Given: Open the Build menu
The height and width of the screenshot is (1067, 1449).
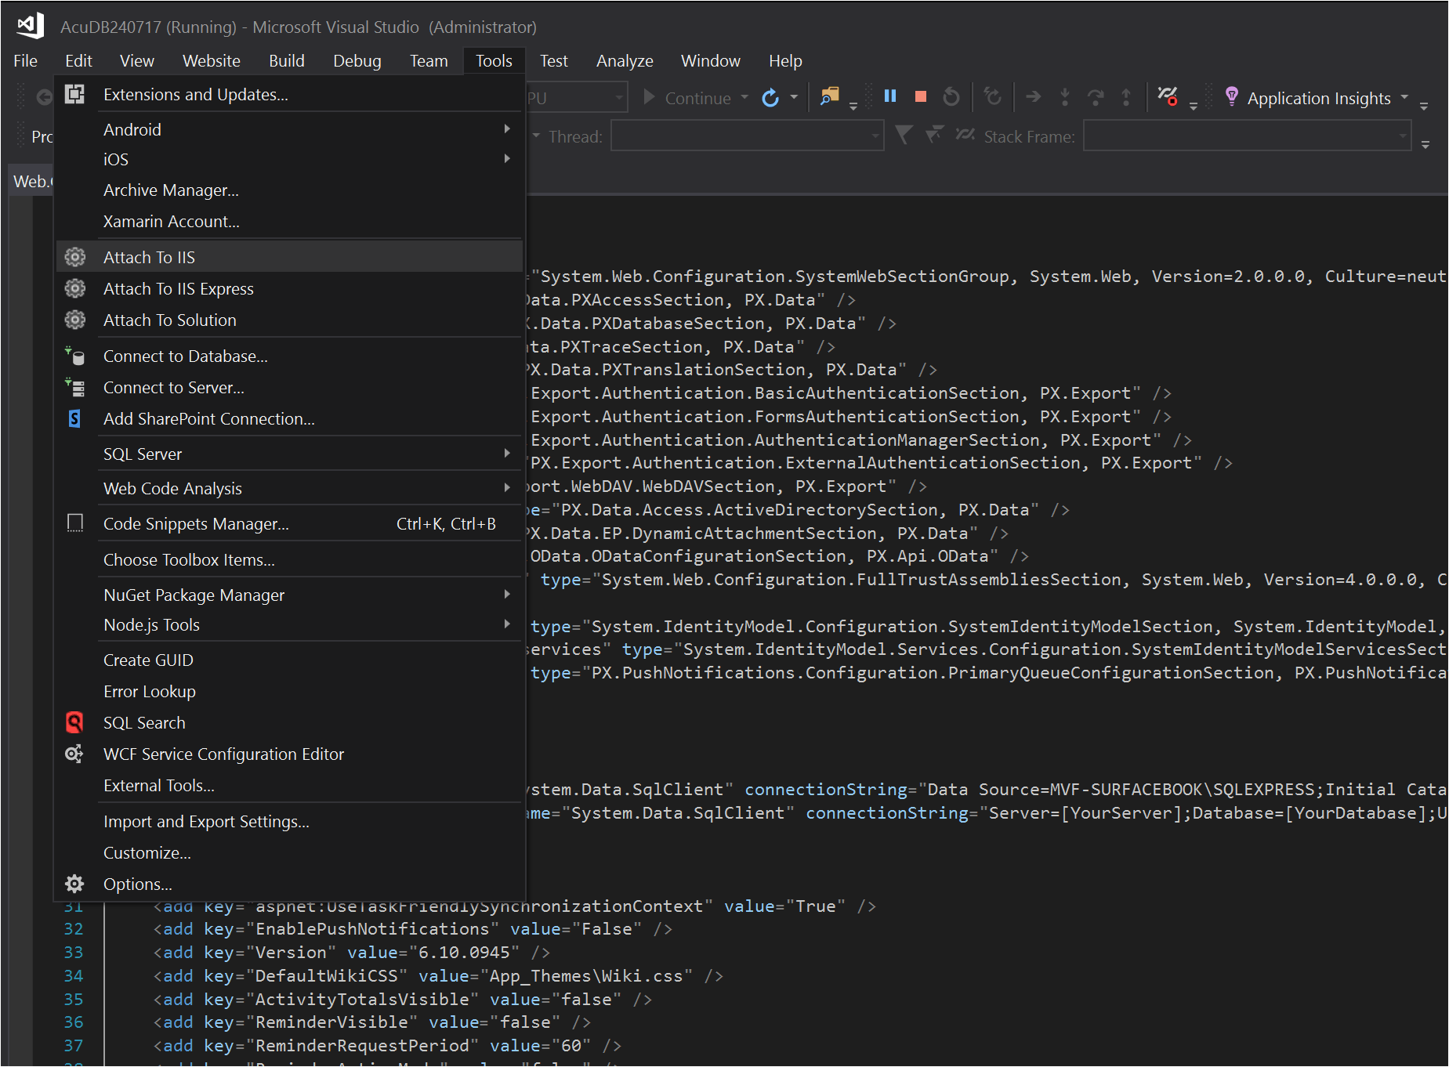Looking at the screenshot, I should (x=287, y=60).
